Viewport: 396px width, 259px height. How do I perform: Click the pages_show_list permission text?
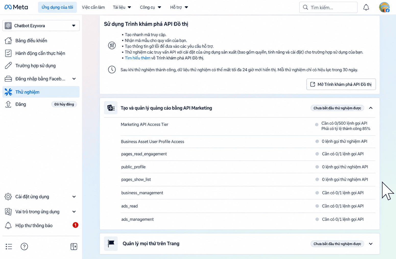(136, 180)
